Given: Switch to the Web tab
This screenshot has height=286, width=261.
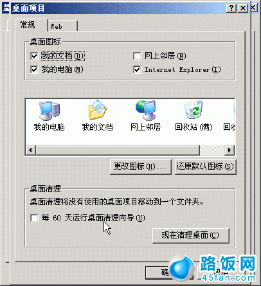Looking at the screenshot, I should point(62,26).
